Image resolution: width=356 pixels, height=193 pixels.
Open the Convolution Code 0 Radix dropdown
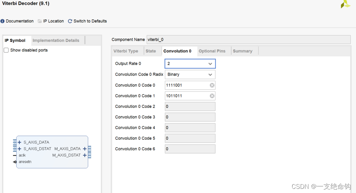[x=190, y=74]
